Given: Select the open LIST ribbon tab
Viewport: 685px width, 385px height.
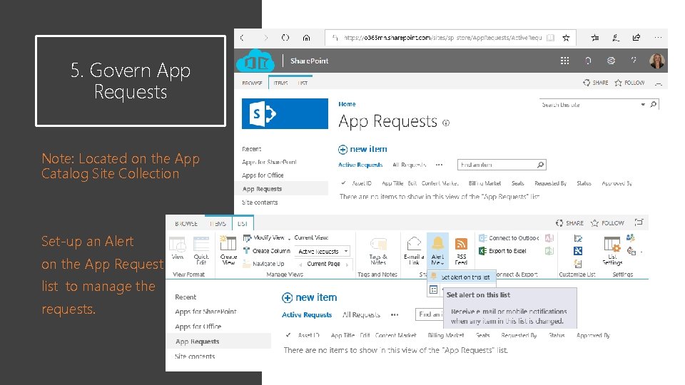Looking at the screenshot, I should (243, 223).
